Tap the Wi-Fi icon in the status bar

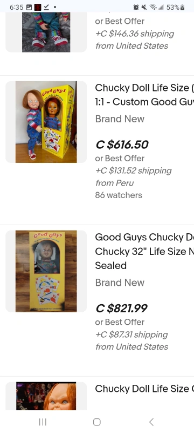click(153, 8)
